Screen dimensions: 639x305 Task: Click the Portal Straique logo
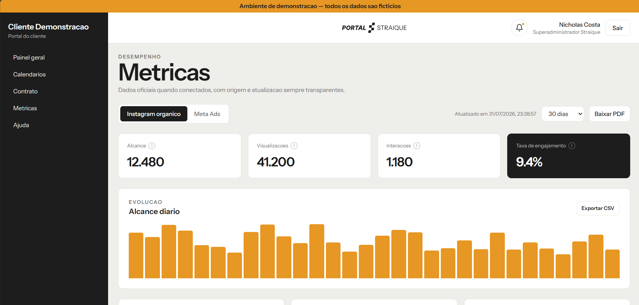tap(374, 28)
